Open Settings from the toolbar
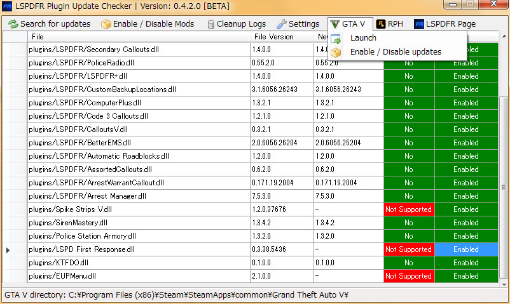Image resolution: width=510 pixels, height=304 pixels. [x=298, y=24]
